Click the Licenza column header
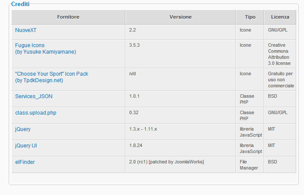304x195 pixels. [280, 17]
